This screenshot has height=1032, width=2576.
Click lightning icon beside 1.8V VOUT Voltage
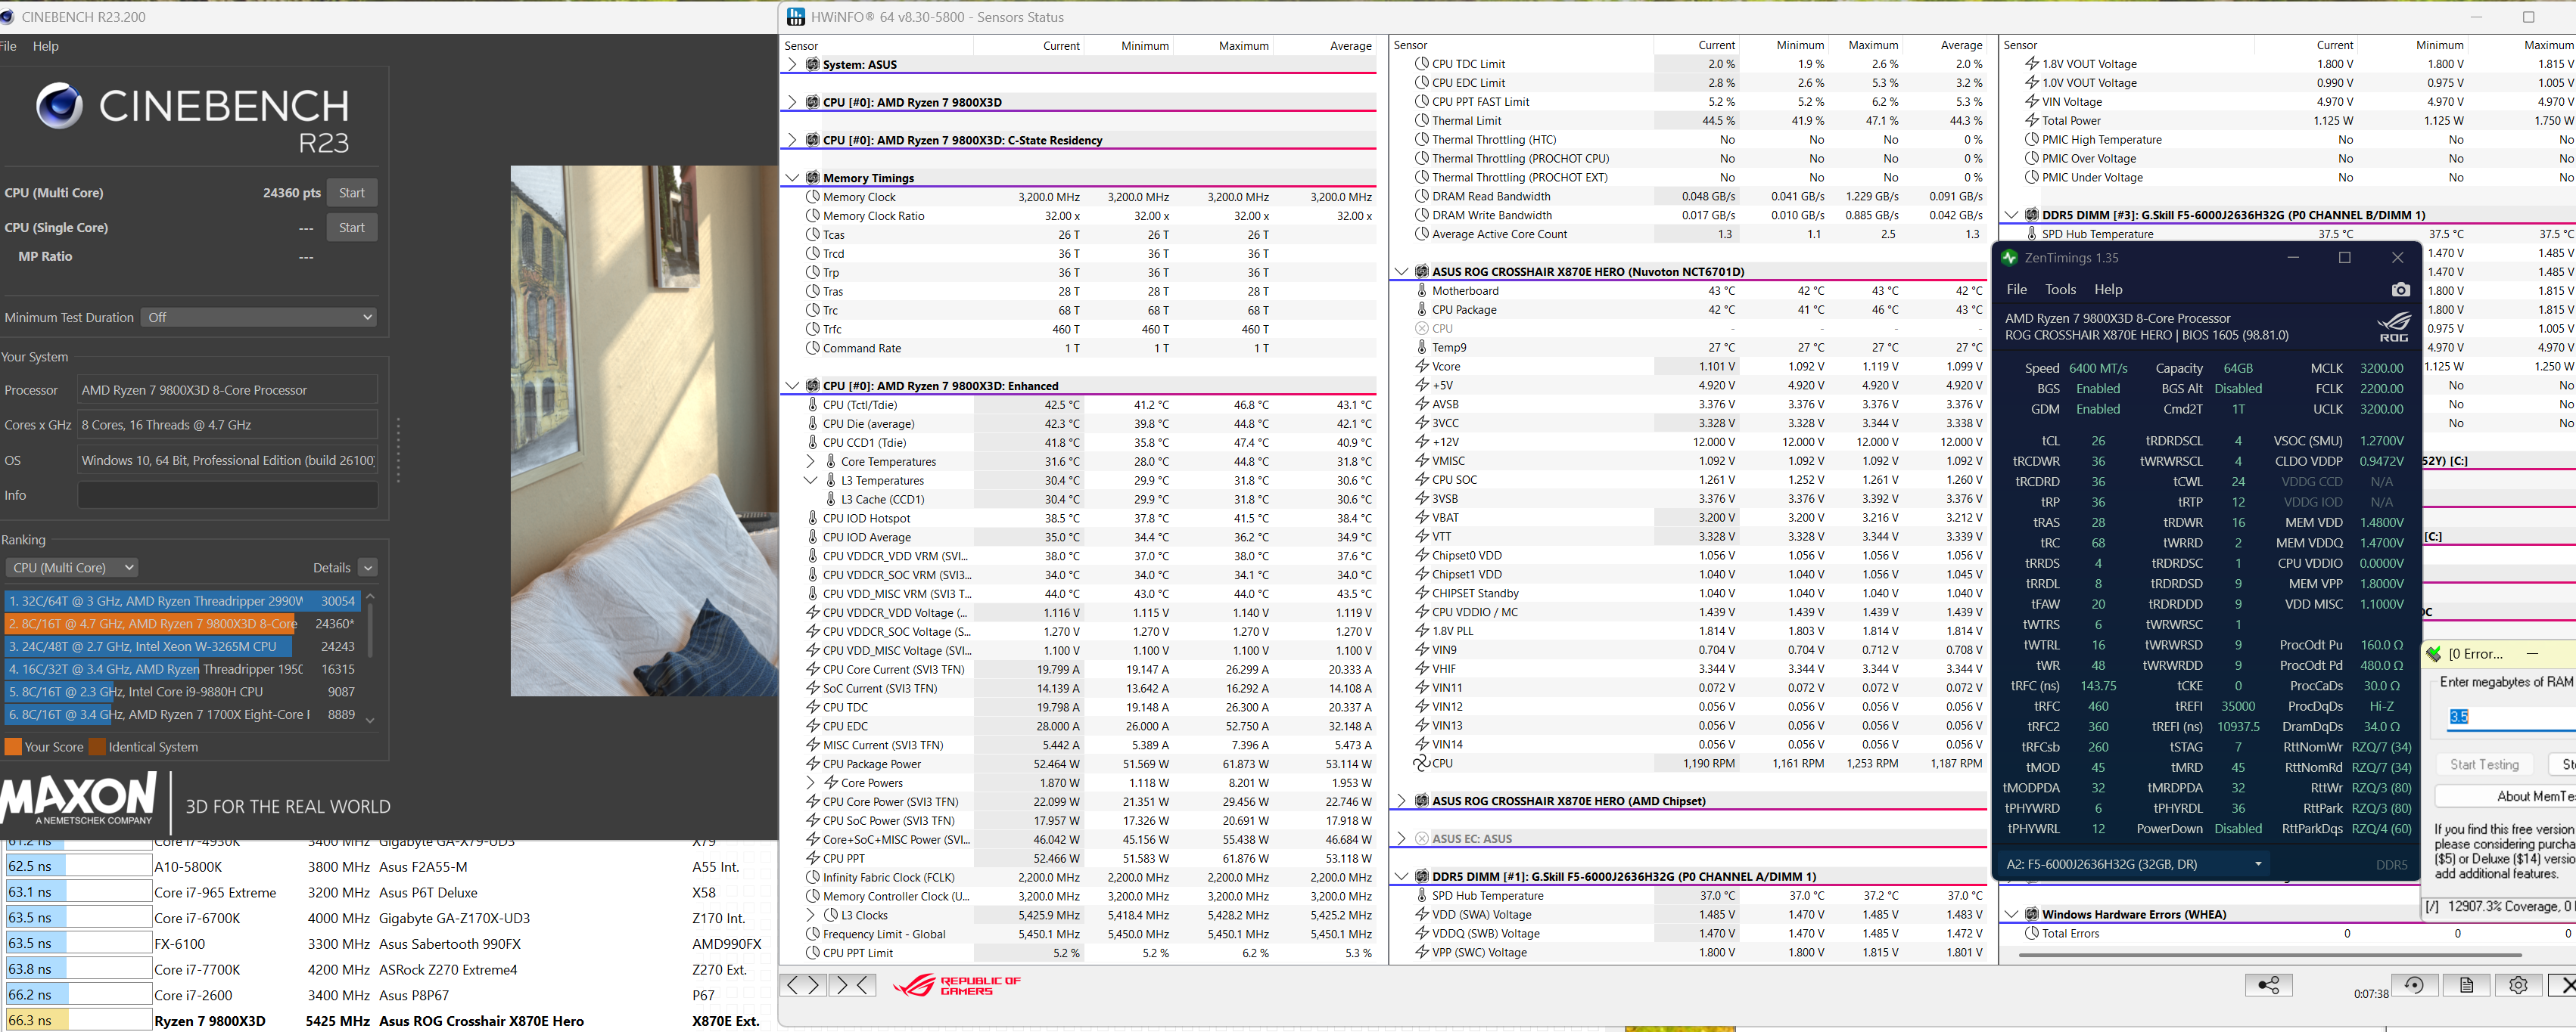click(2031, 64)
